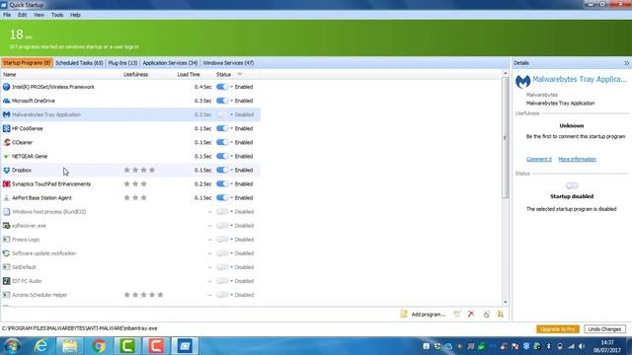The width and height of the screenshot is (632, 355).
Task: Click the ezRecover.exe row icon
Action: pos(6,226)
